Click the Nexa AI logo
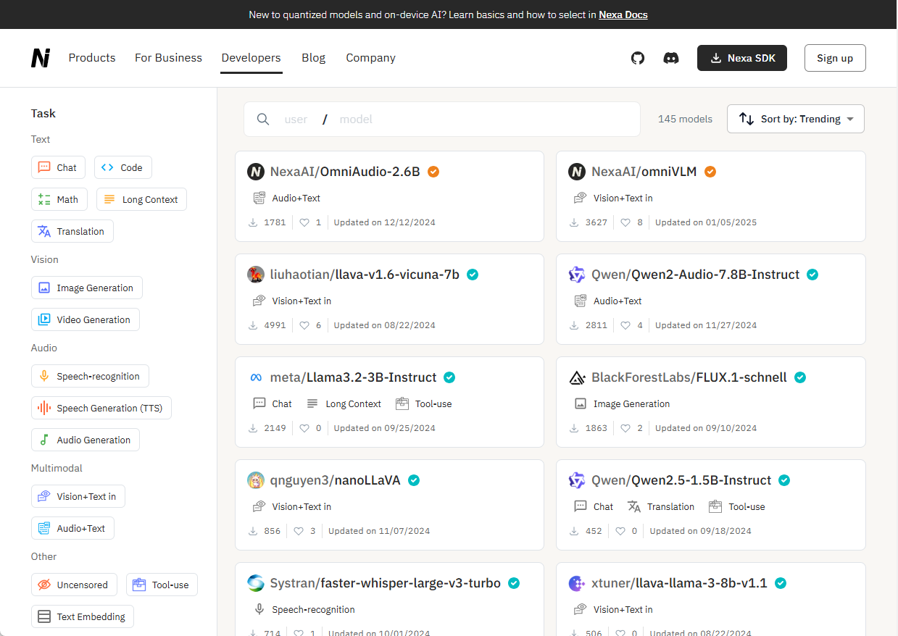898x636 pixels. pos(41,58)
